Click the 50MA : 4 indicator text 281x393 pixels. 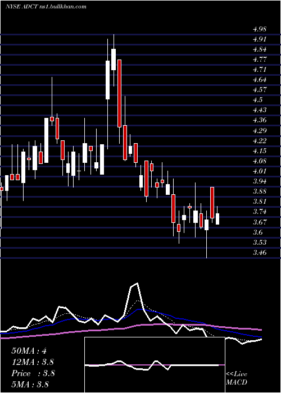[x=29, y=351]
